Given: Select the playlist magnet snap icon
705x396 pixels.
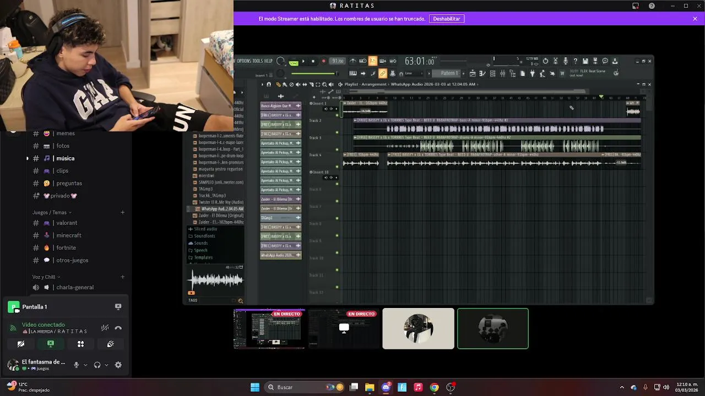Looking at the screenshot, I should click(269, 85).
